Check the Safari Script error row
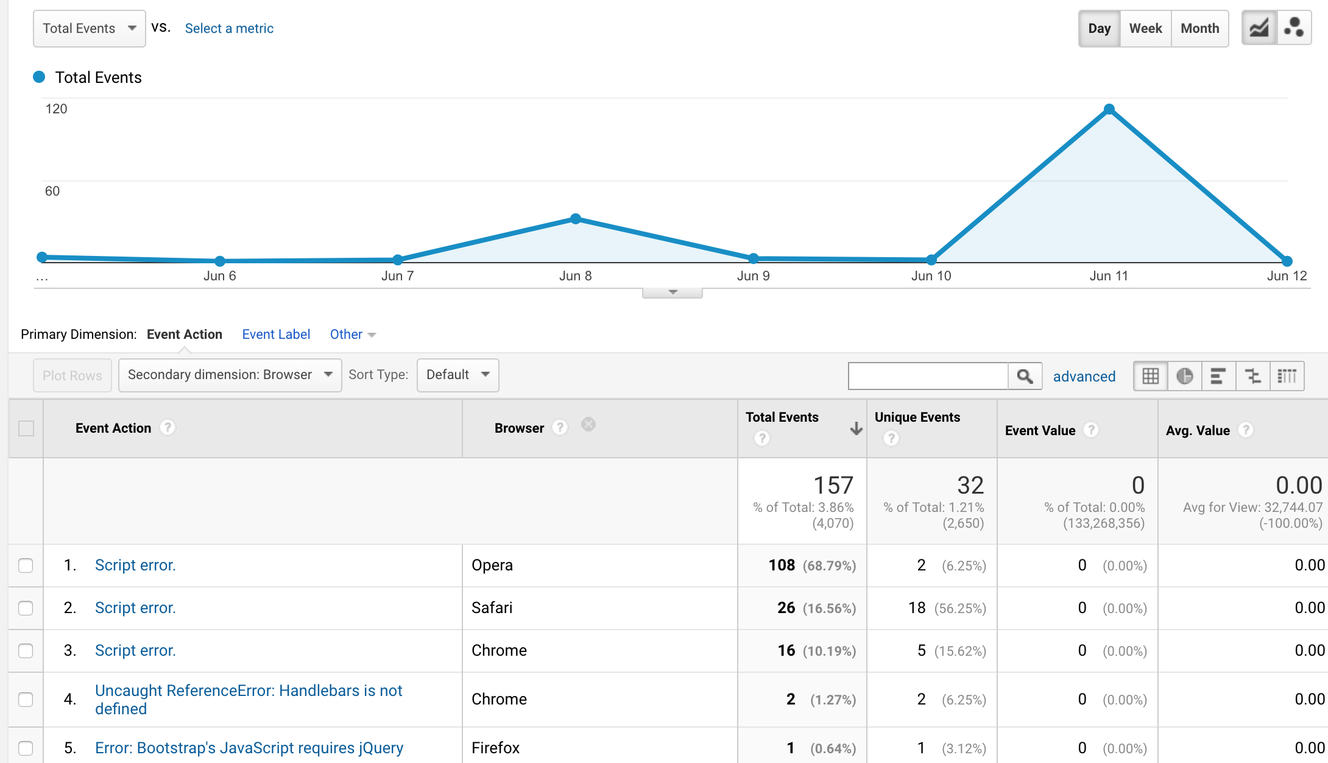The width and height of the screenshot is (1328, 763). [26, 608]
